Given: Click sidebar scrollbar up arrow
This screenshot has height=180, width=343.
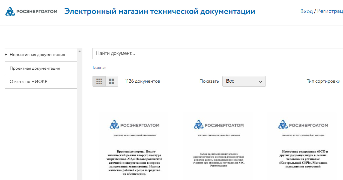Looking at the screenshot, I should 79,51.
